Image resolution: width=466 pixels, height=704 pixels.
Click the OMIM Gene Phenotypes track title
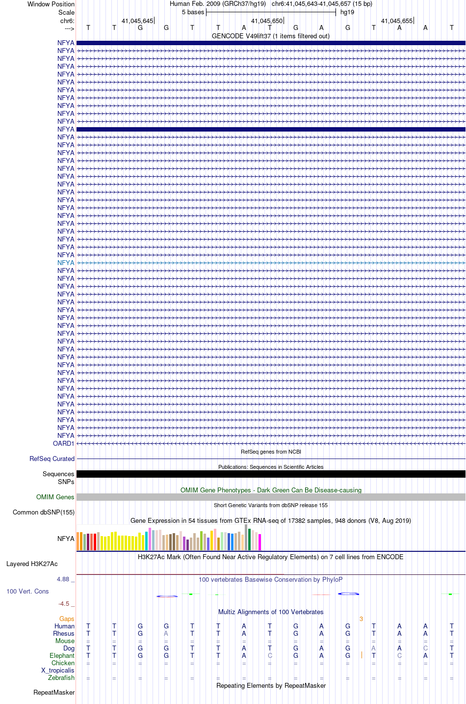pos(271,490)
